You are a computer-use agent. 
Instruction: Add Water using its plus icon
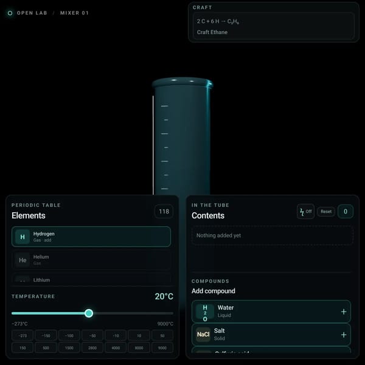(344, 311)
